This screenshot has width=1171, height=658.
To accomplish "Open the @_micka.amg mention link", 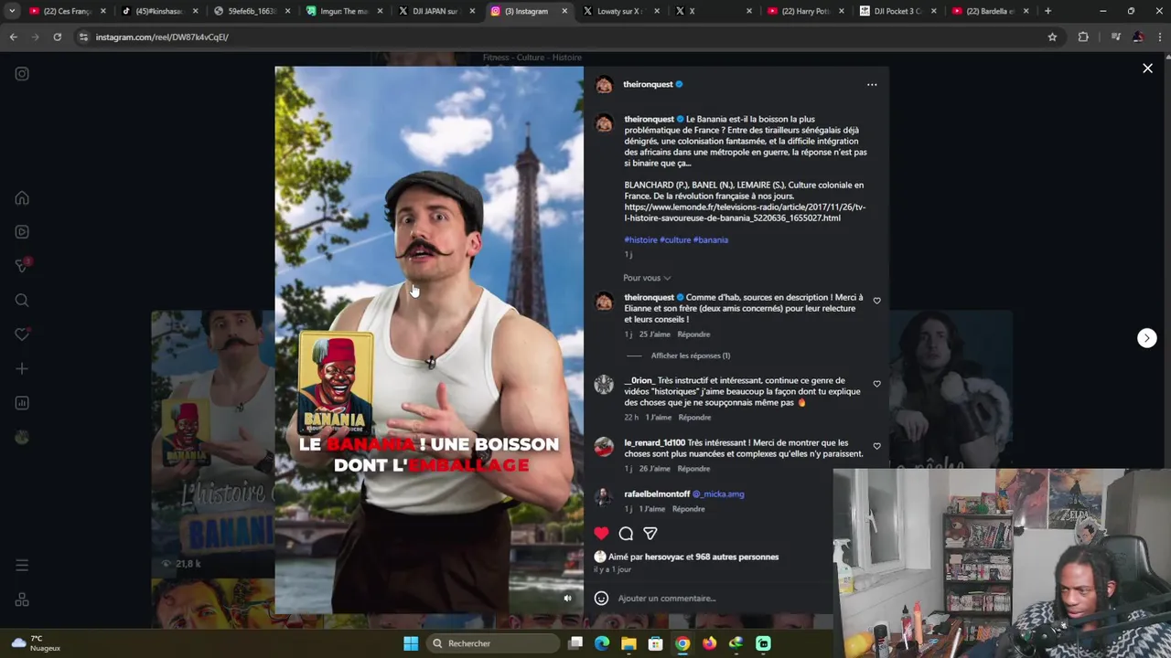I will pyautogui.click(x=718, y=494).
